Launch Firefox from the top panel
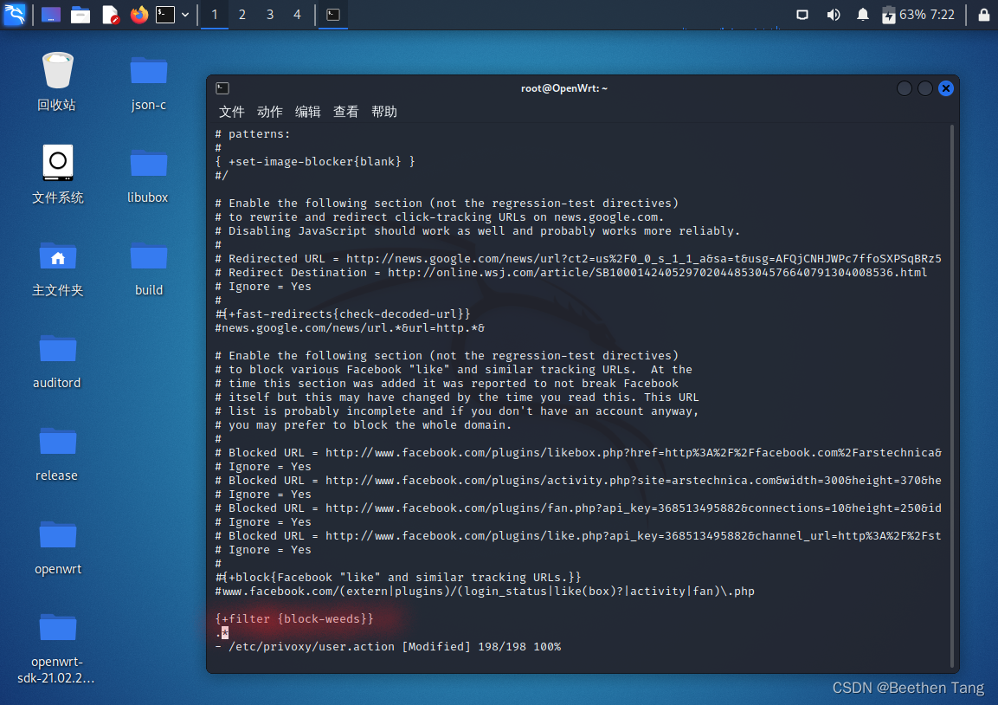998x705 pixels. pos(138,14)
